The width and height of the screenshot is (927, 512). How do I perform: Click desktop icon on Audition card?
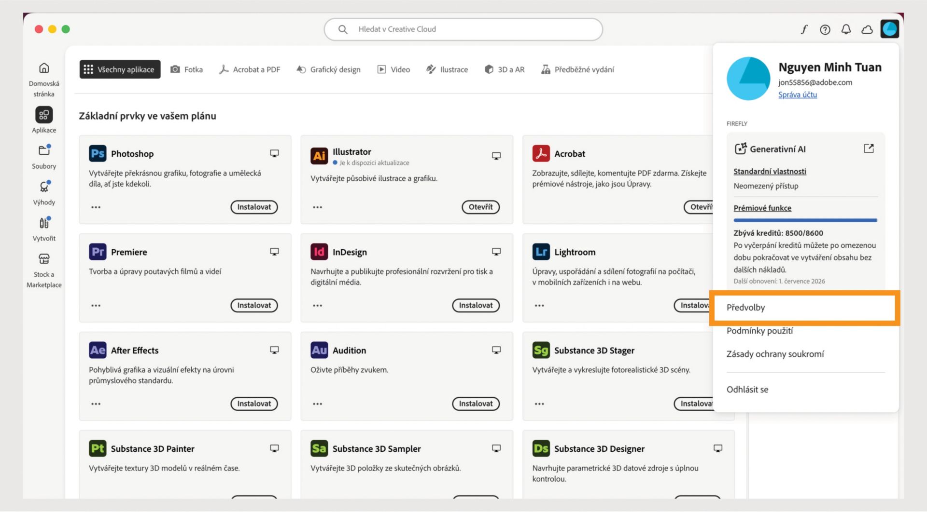click(x=496, y=350)
